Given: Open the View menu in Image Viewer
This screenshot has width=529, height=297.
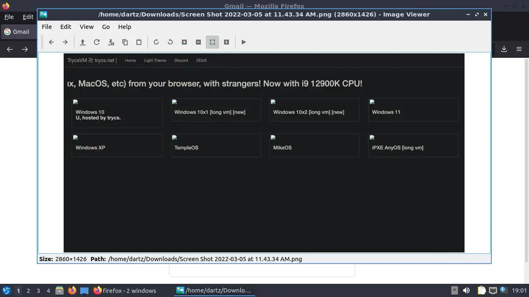Looking at the screenshot, I should tap(86, 27).
